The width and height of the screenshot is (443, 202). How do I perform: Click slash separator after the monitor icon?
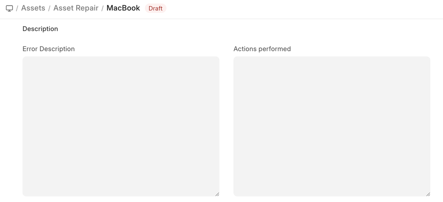tap(17, 9)
